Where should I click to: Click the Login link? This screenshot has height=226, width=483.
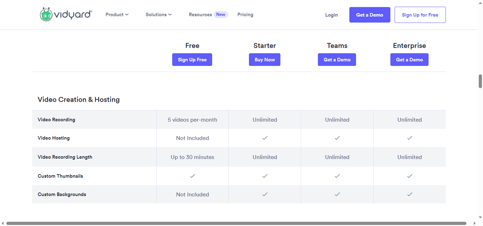331,15
